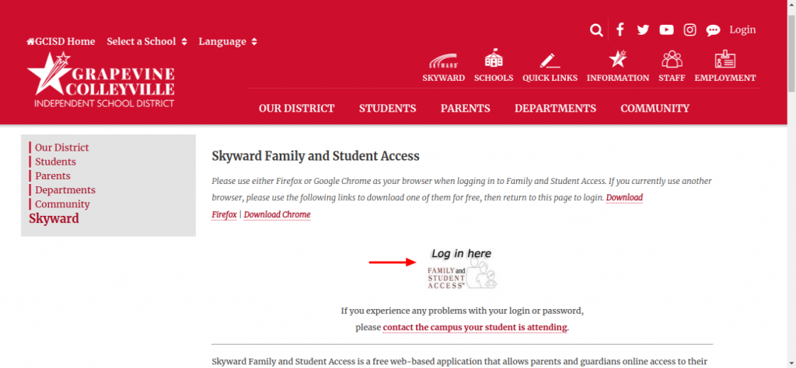Follow the contact the campus link
The image size is (796, 368).
[x=475, y=328]
